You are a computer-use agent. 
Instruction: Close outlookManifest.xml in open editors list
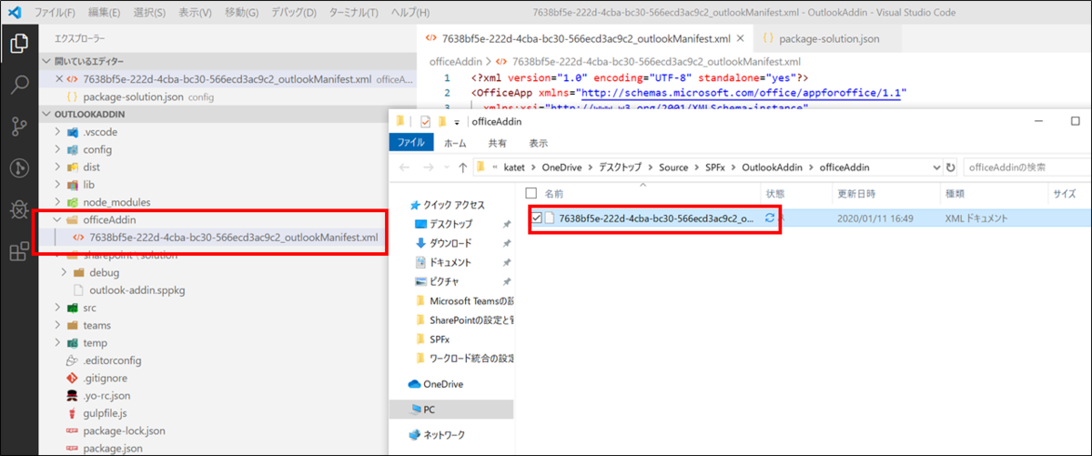click(x=59, y=79)
